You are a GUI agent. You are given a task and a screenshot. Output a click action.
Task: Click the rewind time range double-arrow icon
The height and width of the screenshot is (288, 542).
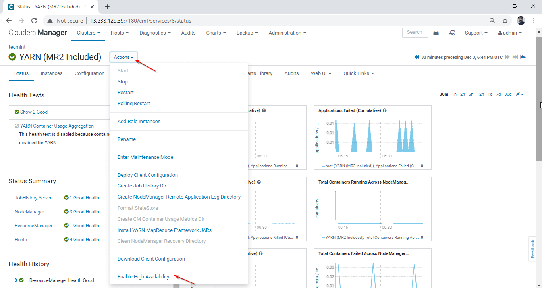(417, 57)
